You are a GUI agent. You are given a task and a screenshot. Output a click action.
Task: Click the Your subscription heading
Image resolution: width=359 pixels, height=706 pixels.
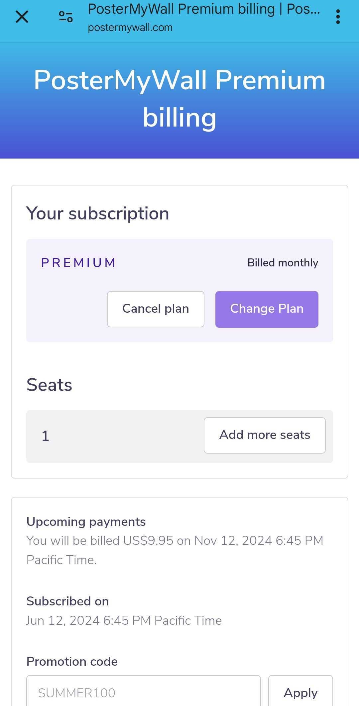(x=98, y=213)
